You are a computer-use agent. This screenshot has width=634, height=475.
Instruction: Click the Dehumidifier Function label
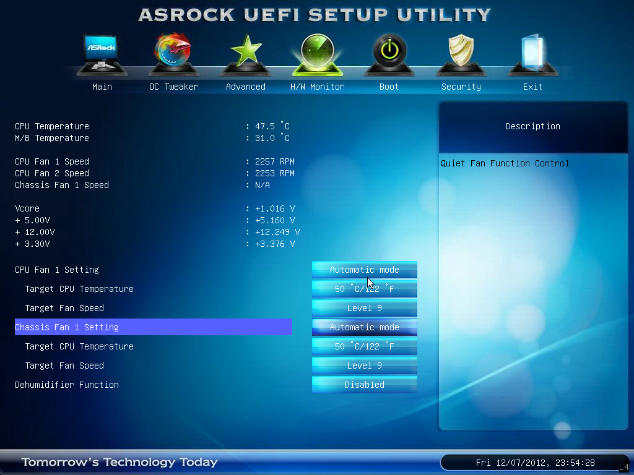tap(67, 385)
